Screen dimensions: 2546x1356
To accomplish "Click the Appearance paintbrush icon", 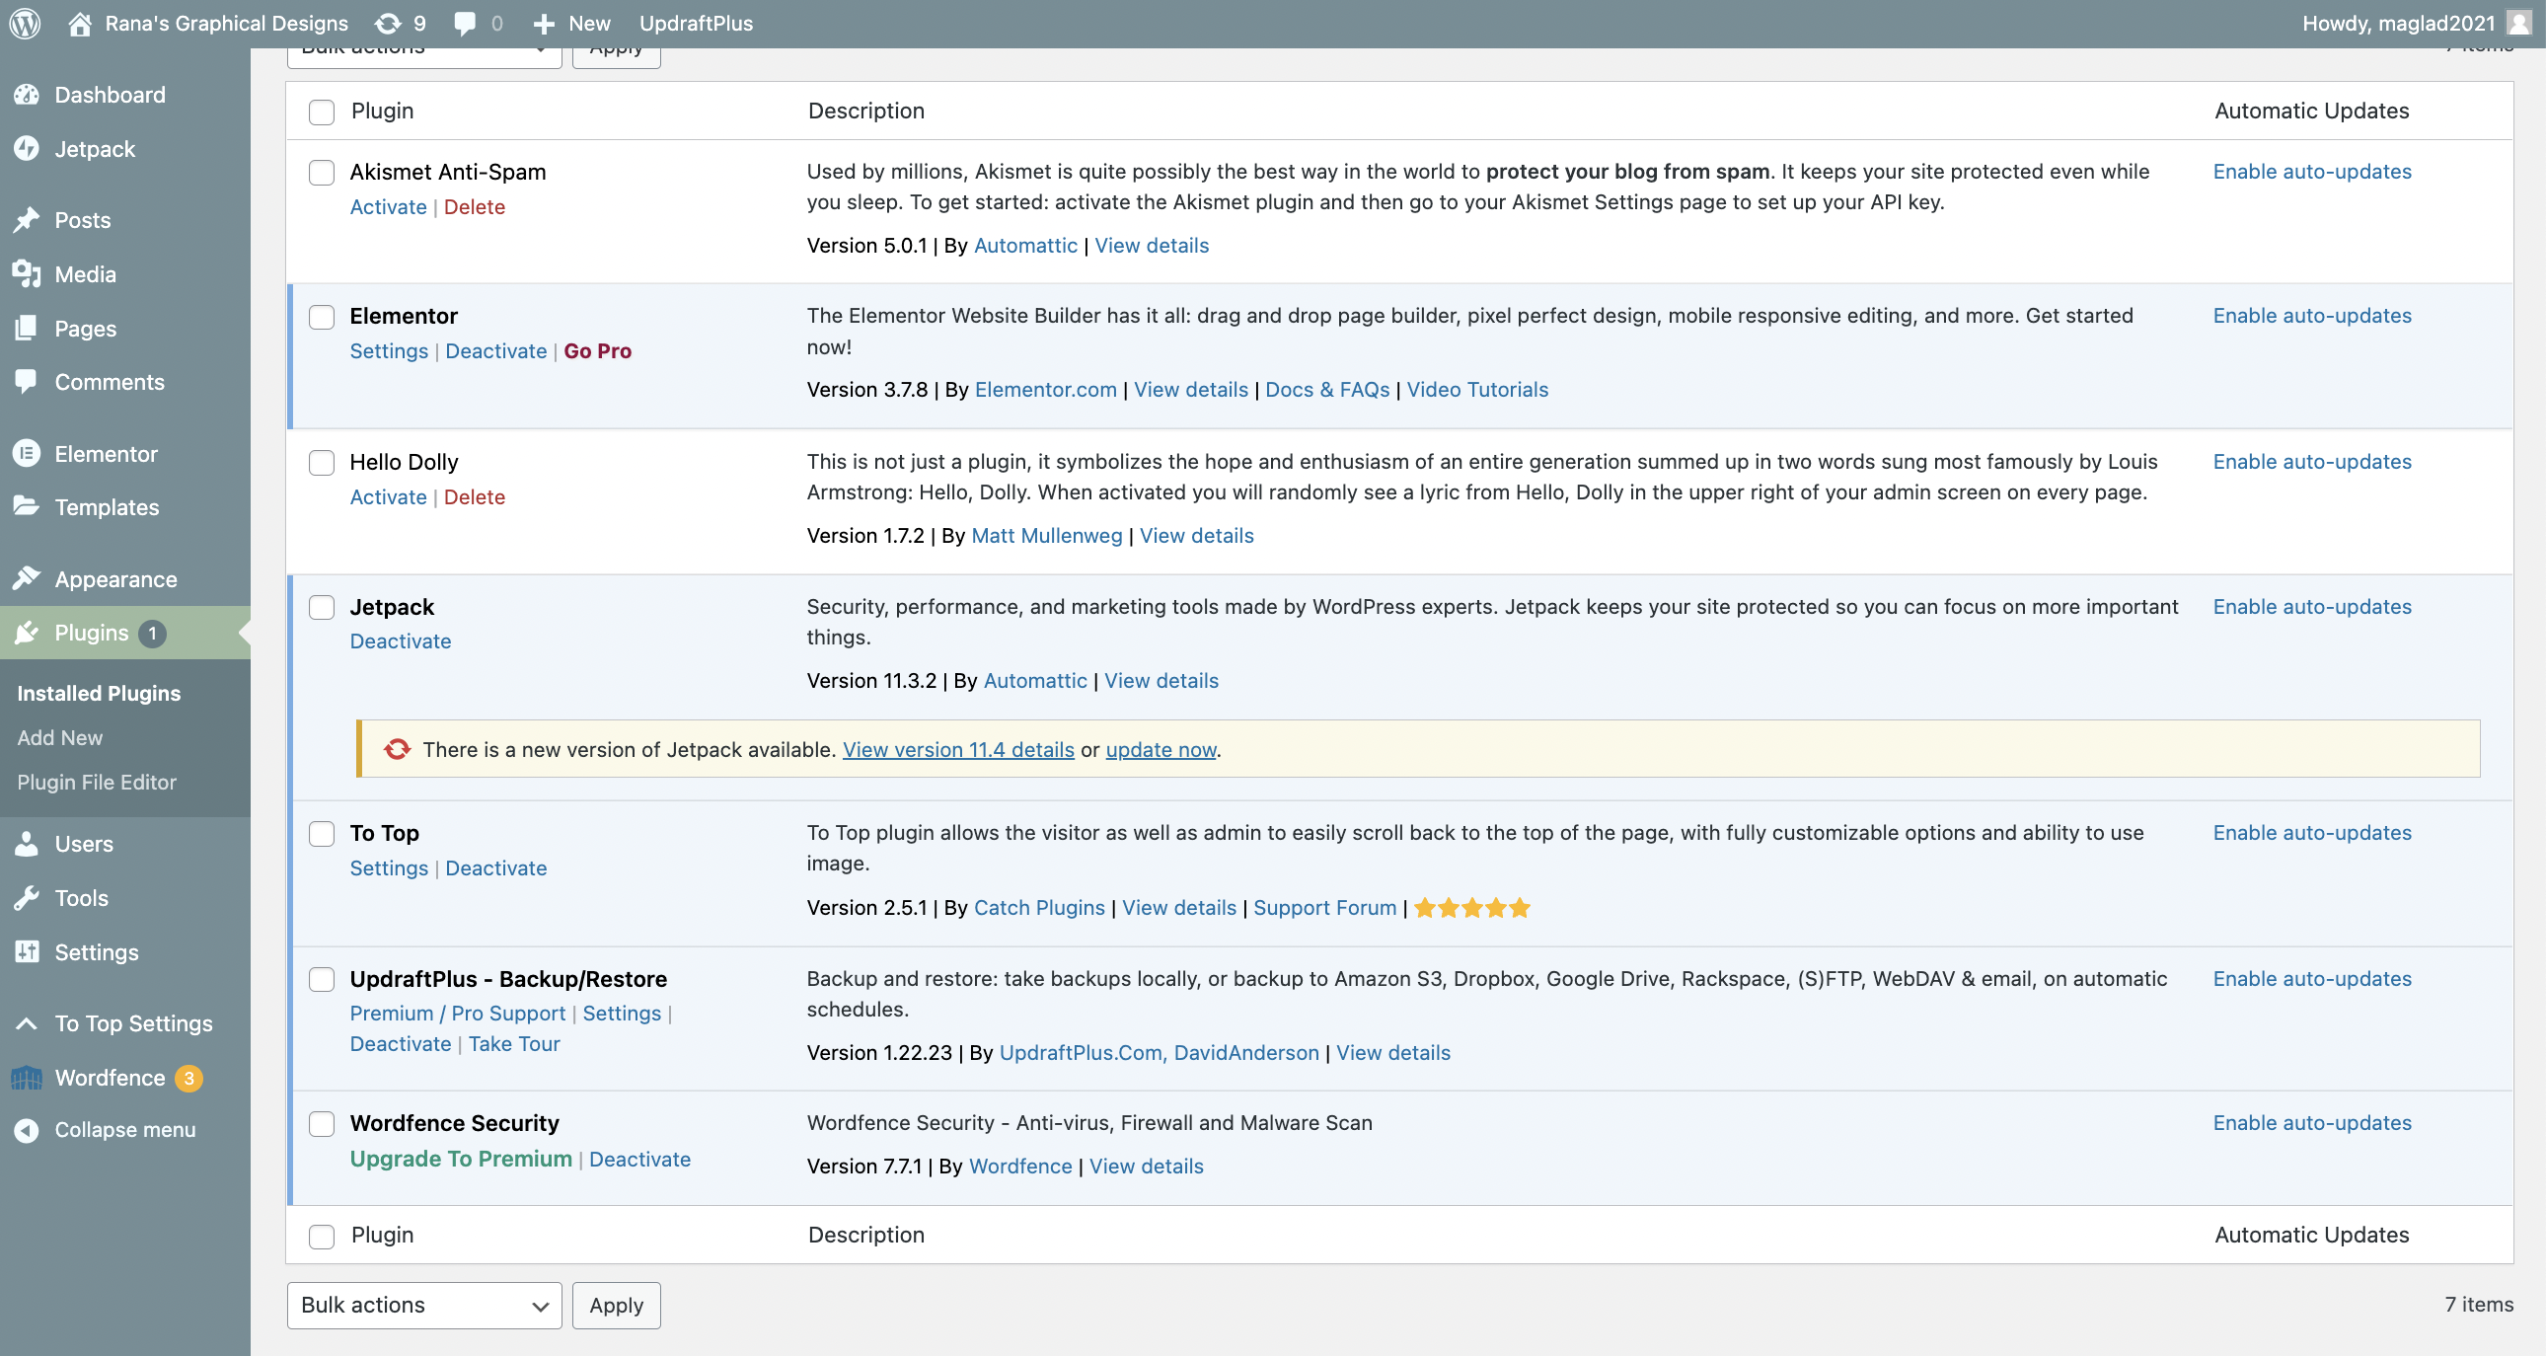I will click(27, 578).
